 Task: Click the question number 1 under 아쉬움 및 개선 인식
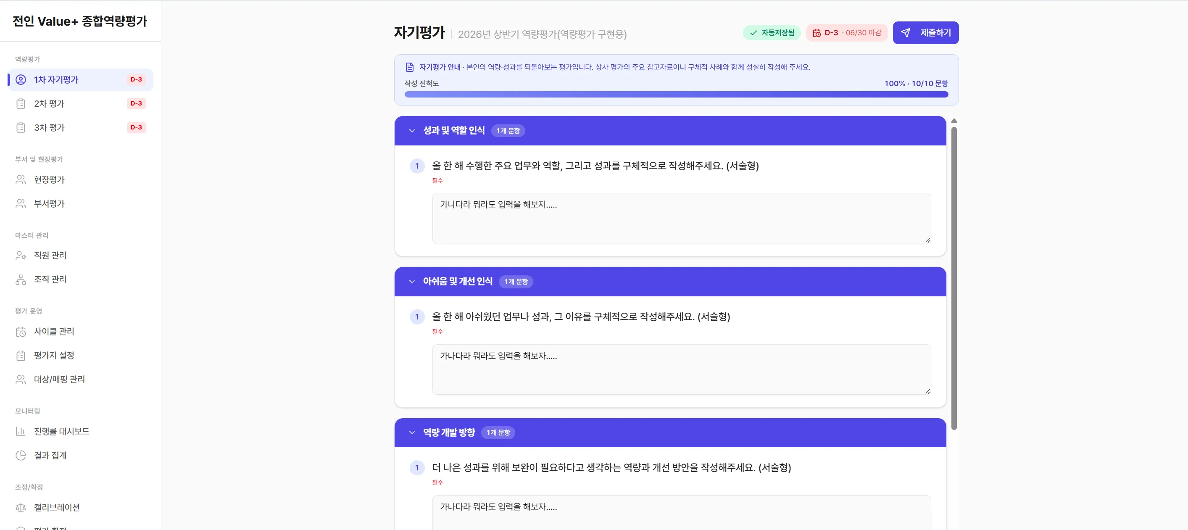(x=417, y=317)
